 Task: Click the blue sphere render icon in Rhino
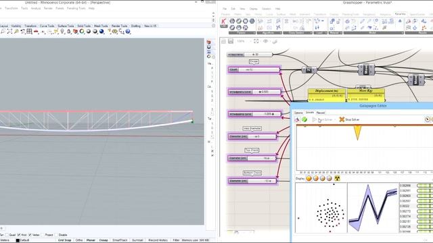pos(101,32)
